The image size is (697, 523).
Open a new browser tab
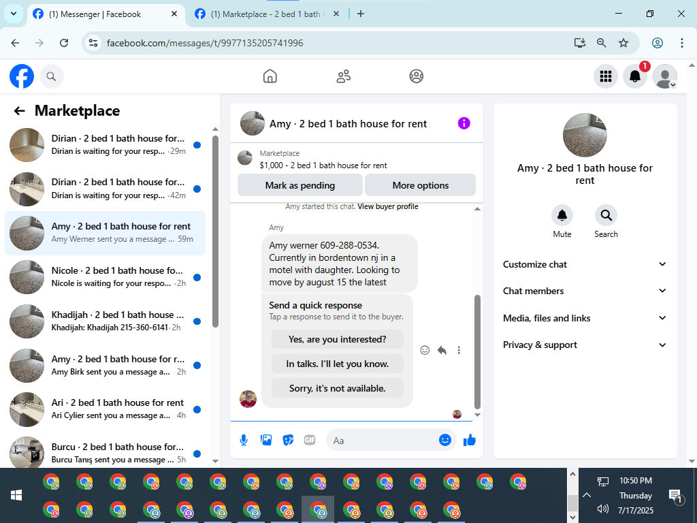[361, 14]
